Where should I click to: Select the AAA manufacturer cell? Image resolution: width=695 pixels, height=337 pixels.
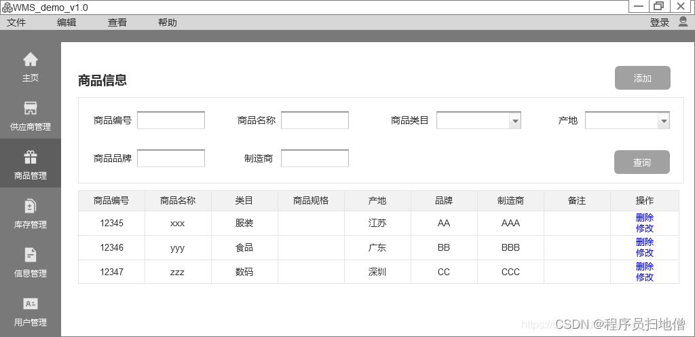pos(510,223)
